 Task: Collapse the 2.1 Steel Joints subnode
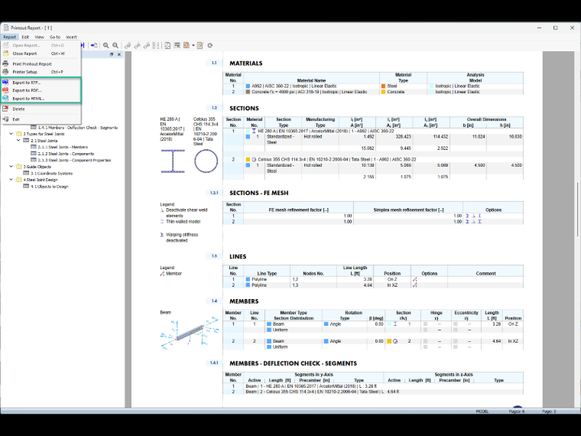[x=18, y=141]
